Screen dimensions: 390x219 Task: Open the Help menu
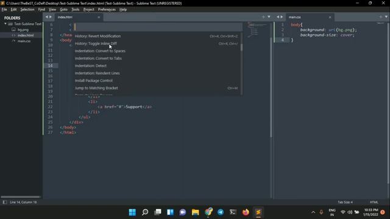coord(123,10)
